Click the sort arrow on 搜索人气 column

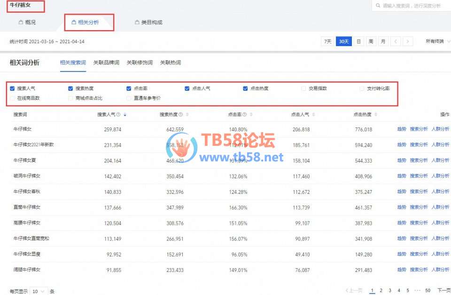(x=124, y=114)
